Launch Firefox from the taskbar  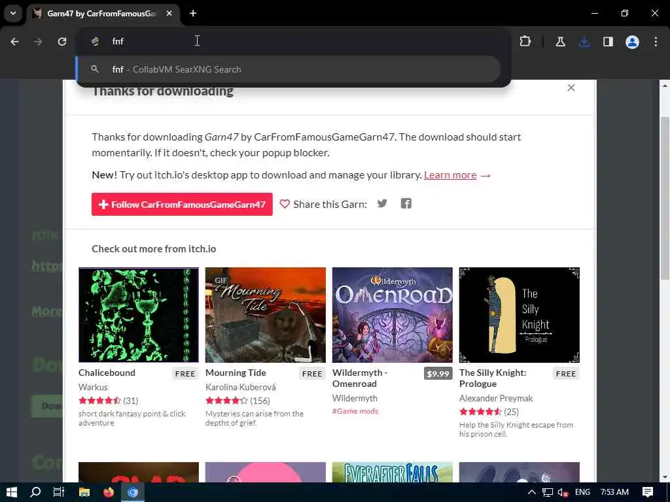point(109,492)
